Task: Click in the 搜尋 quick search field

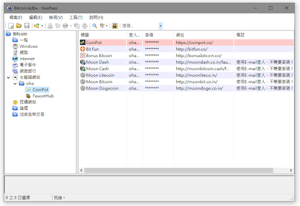Action: (140, 26)
